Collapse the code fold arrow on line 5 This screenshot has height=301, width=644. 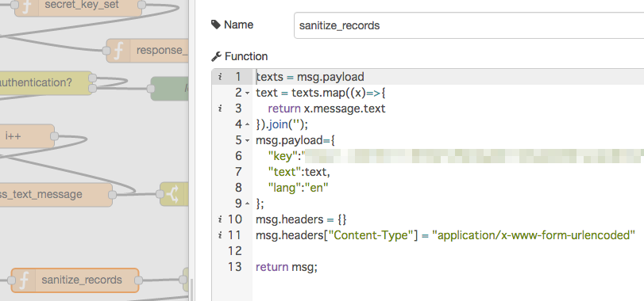pos(247,141)
